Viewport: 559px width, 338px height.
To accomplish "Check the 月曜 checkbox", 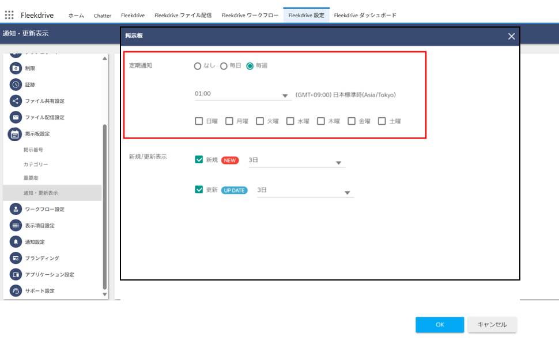I will 229,121.
